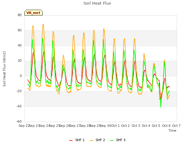
Task: Click the Oct 5 x-axis date label
Action: 156,126
